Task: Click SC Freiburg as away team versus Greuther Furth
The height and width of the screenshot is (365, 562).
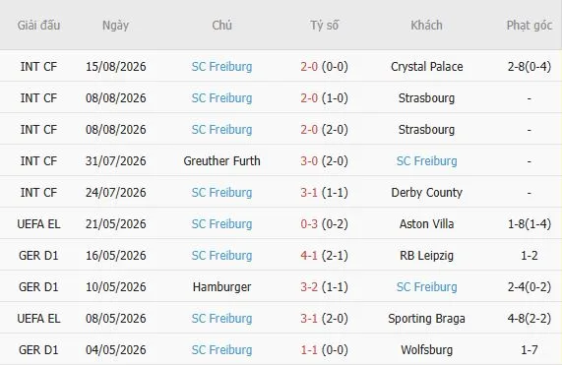Action: (426, 161)
